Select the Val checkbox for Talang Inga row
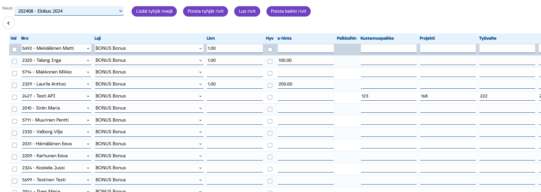The image size is (541, 192). point(14,61)
